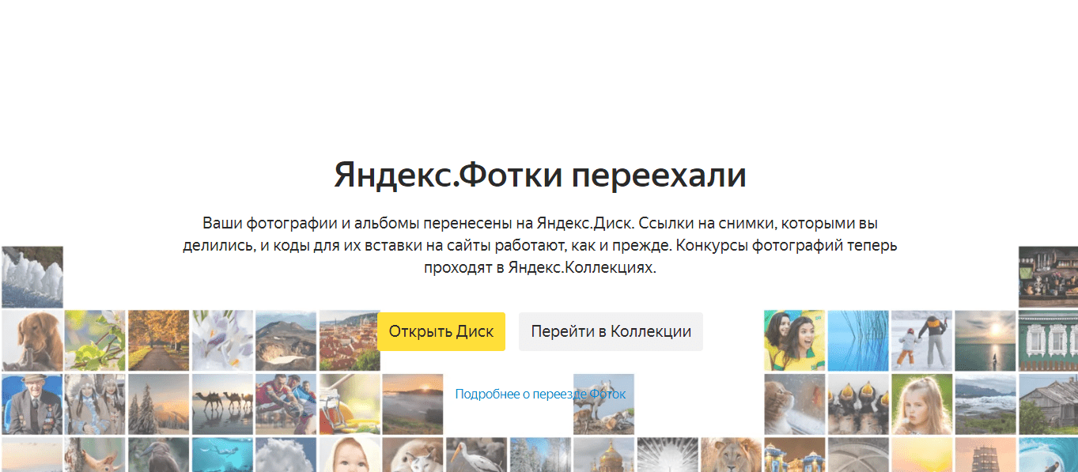Select the stork photo
This screenshot has height=472, width=1078.
tap(476, 455)
